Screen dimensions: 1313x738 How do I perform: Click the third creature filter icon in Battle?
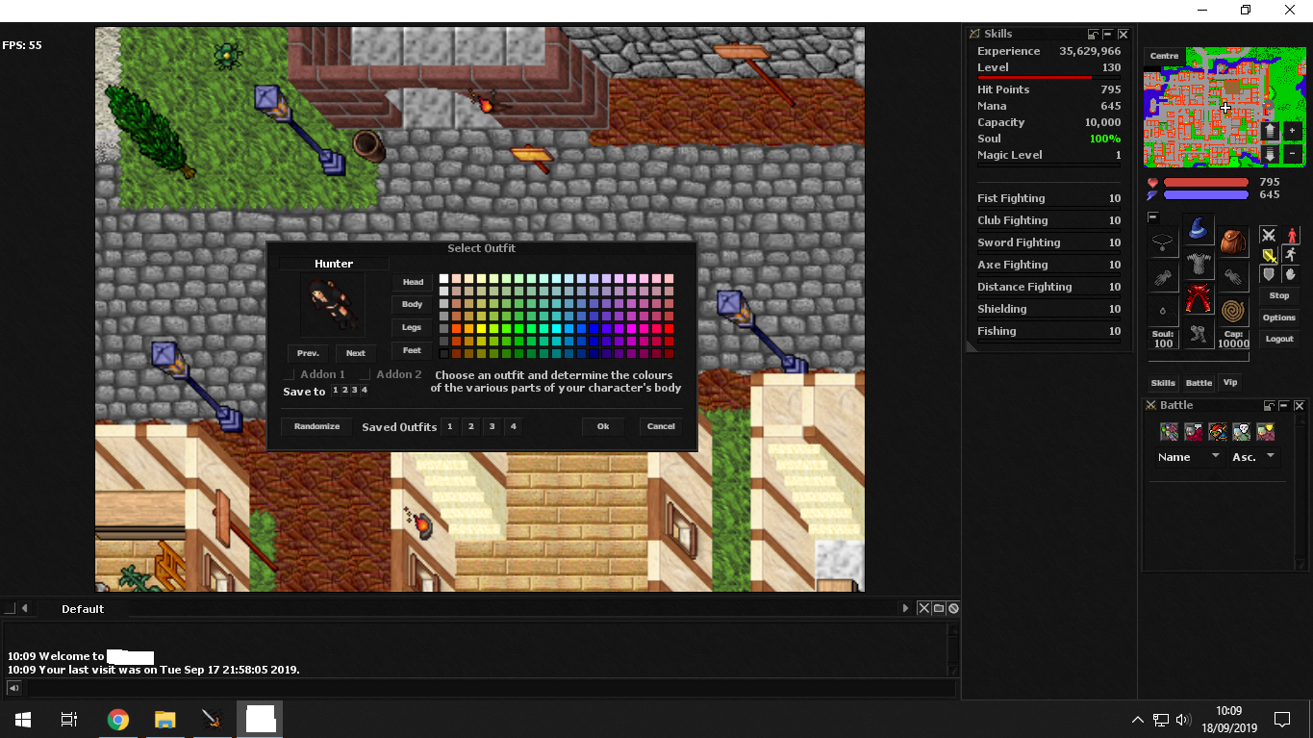click(x=1217, y=432)
